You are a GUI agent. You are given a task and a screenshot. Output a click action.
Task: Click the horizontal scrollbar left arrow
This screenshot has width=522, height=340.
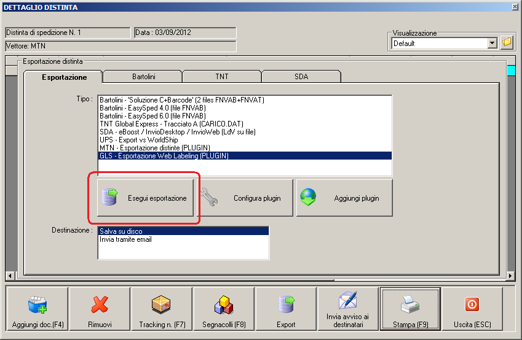point(10,276)
